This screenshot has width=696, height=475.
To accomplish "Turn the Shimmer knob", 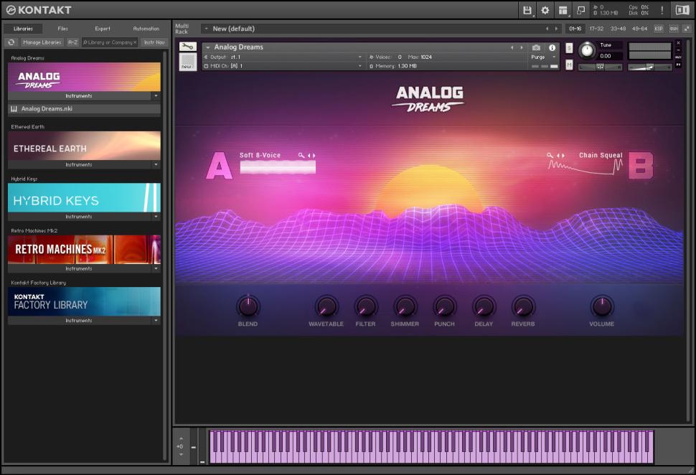I will click(x=405, y=307).
